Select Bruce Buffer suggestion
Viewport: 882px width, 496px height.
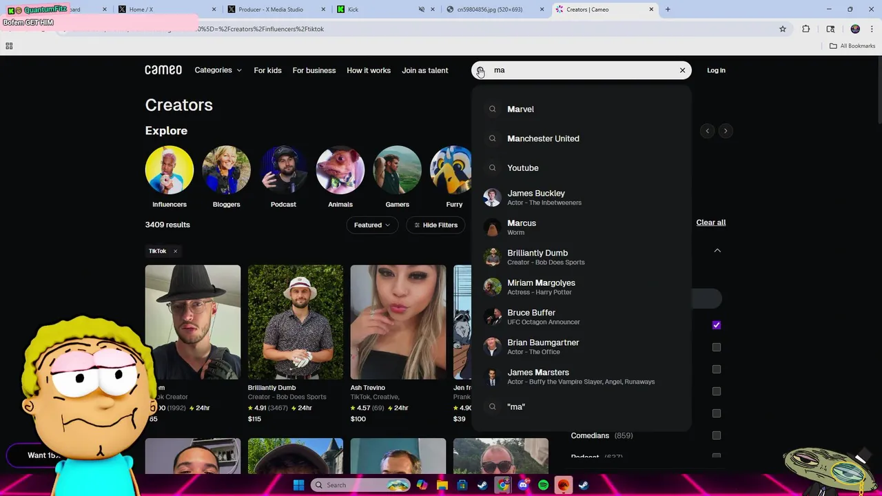tap(582, 317)
